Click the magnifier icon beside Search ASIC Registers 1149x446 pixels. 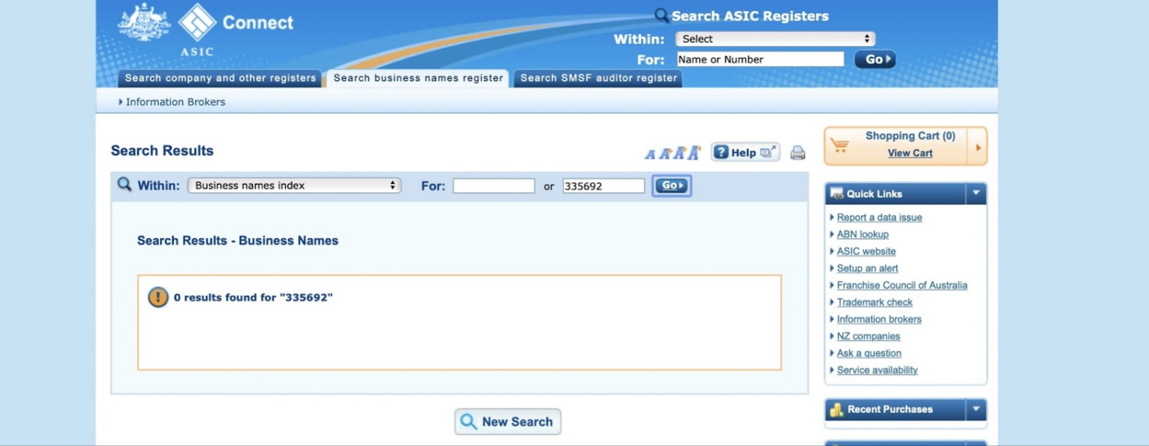point(662,15)
